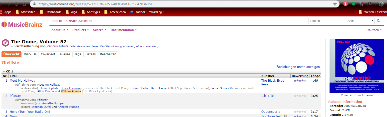Rate Meet Me Halfway with stars
Viewport: 387px width, 117px height.
[300, 81]
